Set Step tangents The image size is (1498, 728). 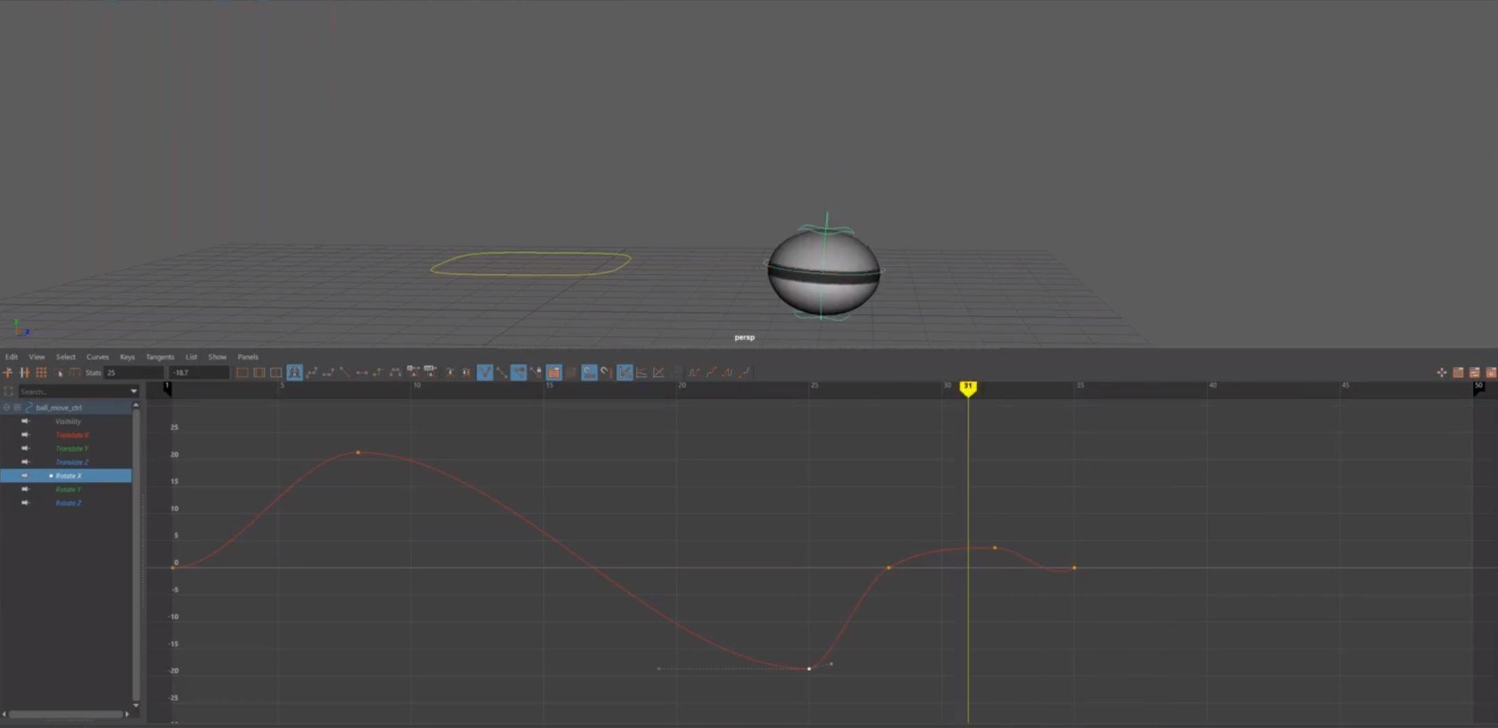coord(378,373)
